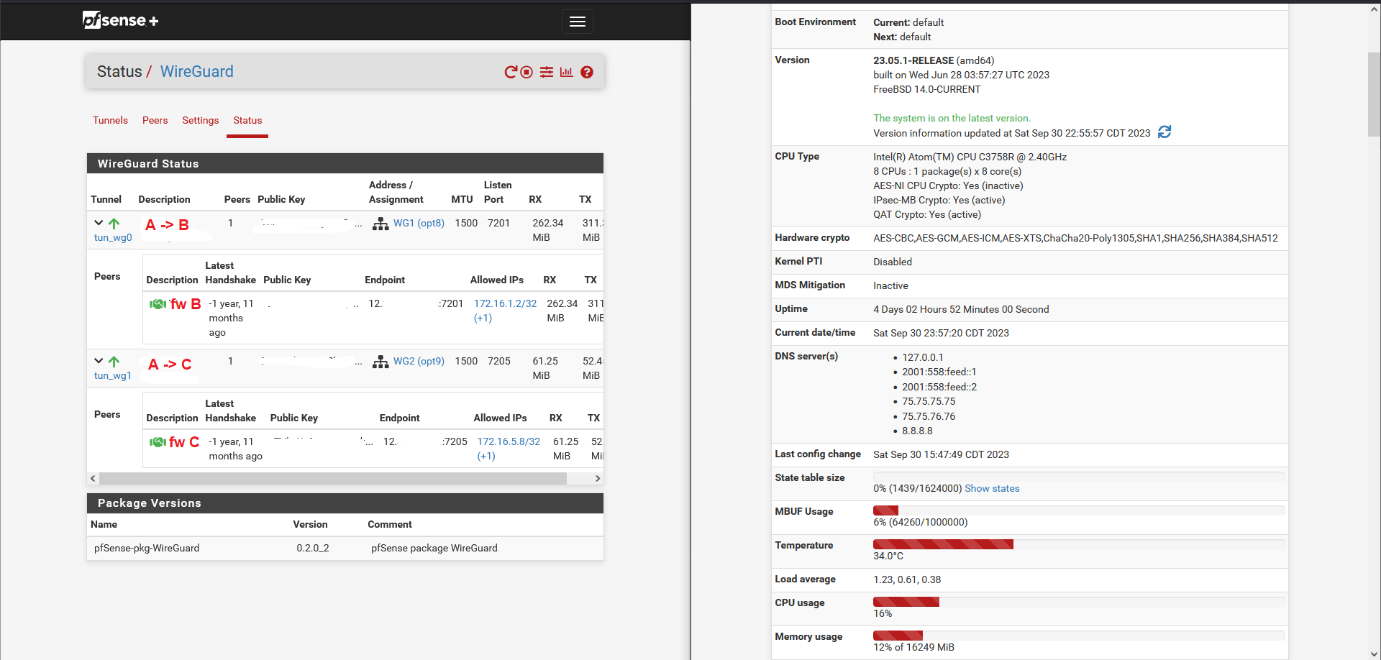The width and height of the screenshot is (1381, 660).
Task: Click listen port 7205 cell
Action: (x=499, y=361)
